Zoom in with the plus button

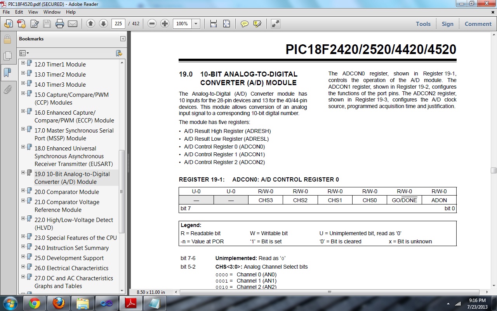pyautogui.click(x=165, y=24)
